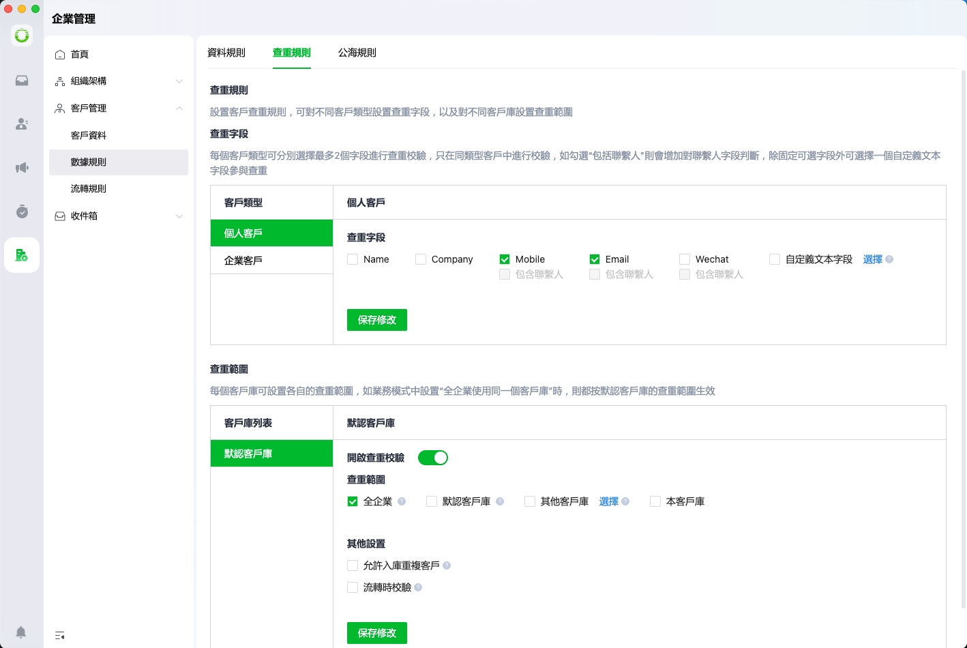Viewport: 967px width, 648px height.
Task: Click the inbox icon in left rail
Action: 22,80
